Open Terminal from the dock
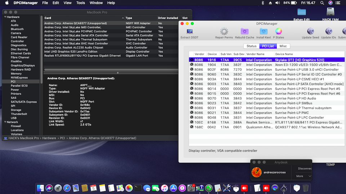 click(x=138, y=188)
